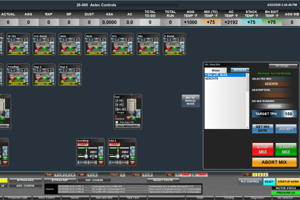Click GET MIX DATA button
Image resolution: width=300 pixels, height=200 pixels.
pos(262,128)
